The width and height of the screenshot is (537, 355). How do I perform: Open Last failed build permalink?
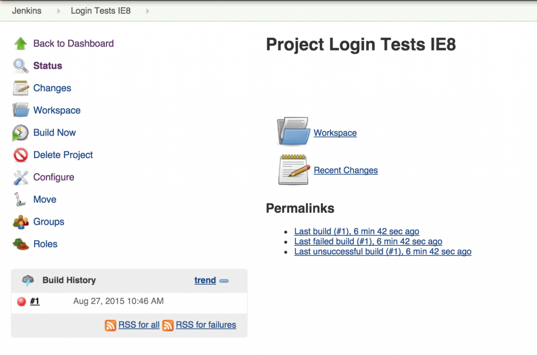[x=367, y=241]
